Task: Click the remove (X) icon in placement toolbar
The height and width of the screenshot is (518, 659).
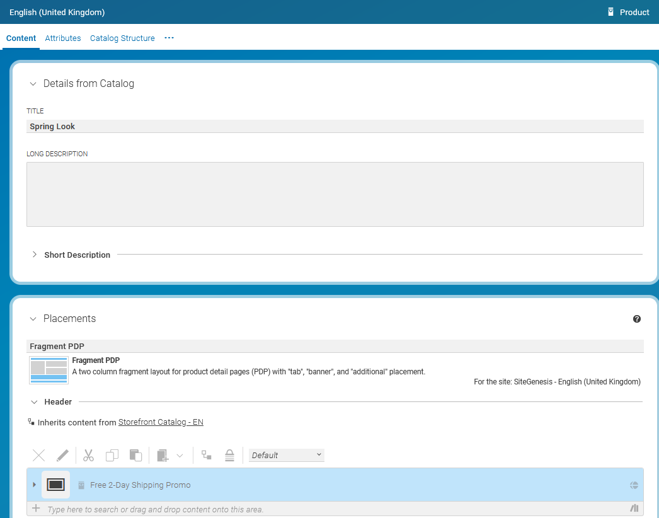Action: [x=39, y=455]
